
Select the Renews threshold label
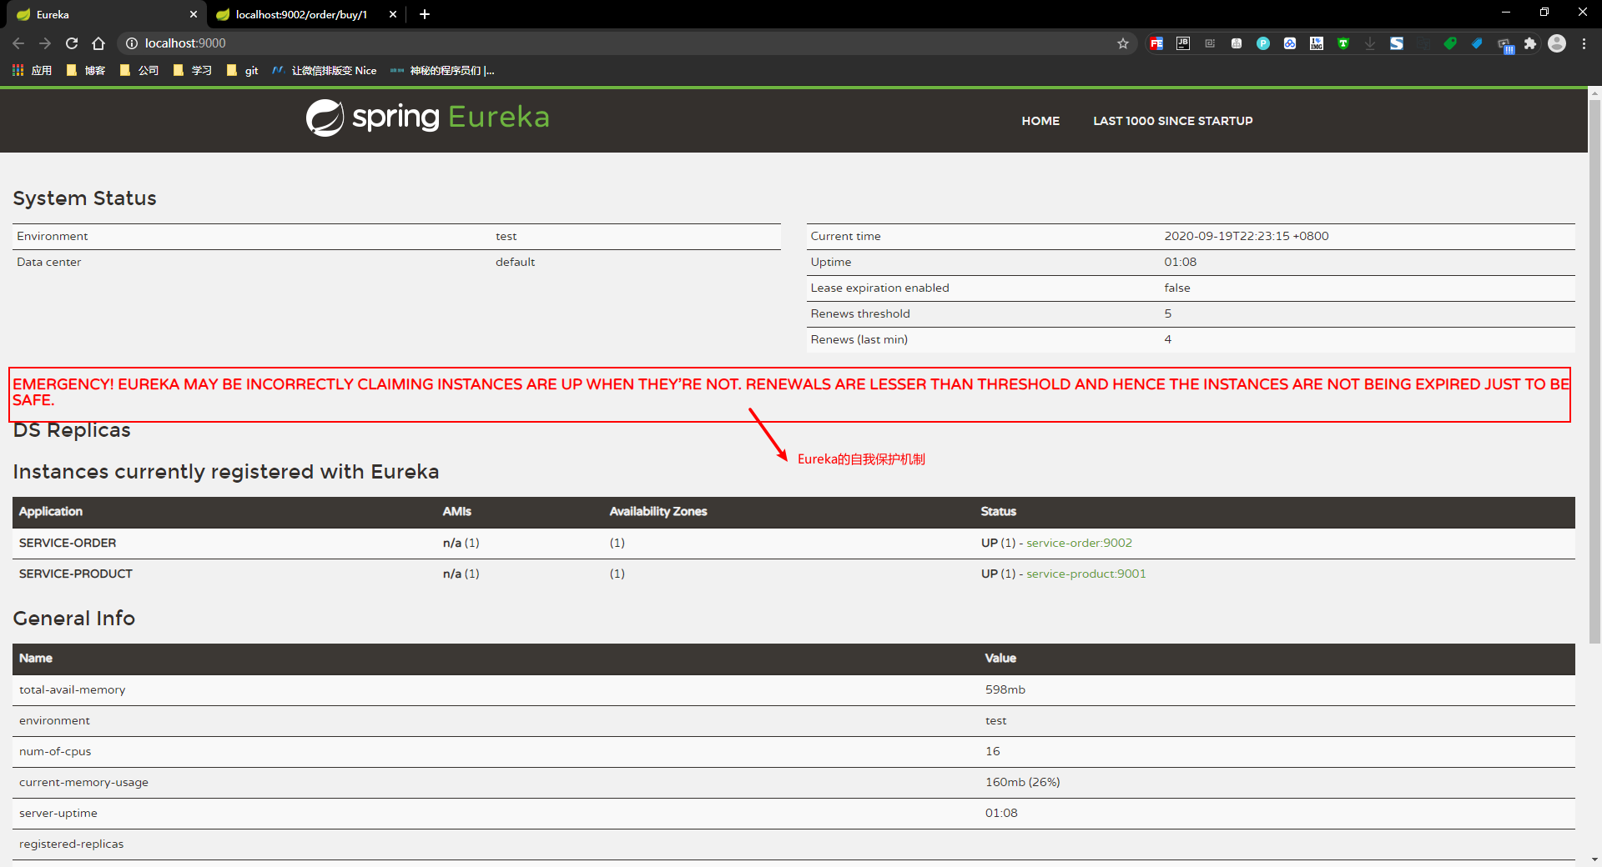pos(860,313)
